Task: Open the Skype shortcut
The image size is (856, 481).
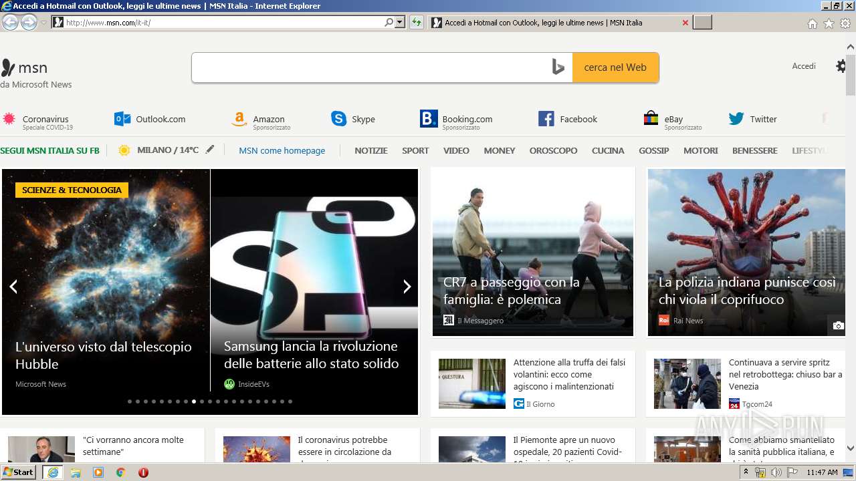Action: [353, 119]
